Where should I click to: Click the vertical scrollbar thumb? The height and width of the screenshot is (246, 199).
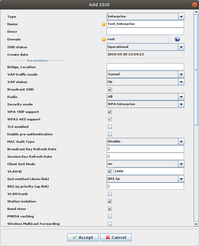196,70
